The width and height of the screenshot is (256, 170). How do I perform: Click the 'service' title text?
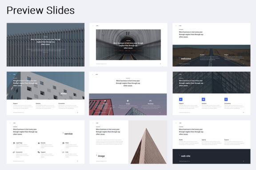coord(68,134)
